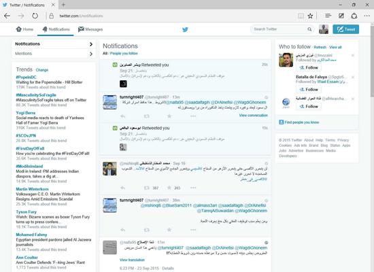View all Who to follow suggestions
The width and height of the screenshot is (374, 272).
coord(335,47)
